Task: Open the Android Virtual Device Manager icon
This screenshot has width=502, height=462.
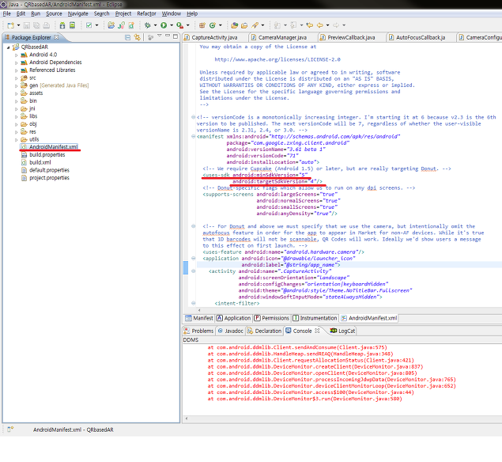Action: coord(73,25)
